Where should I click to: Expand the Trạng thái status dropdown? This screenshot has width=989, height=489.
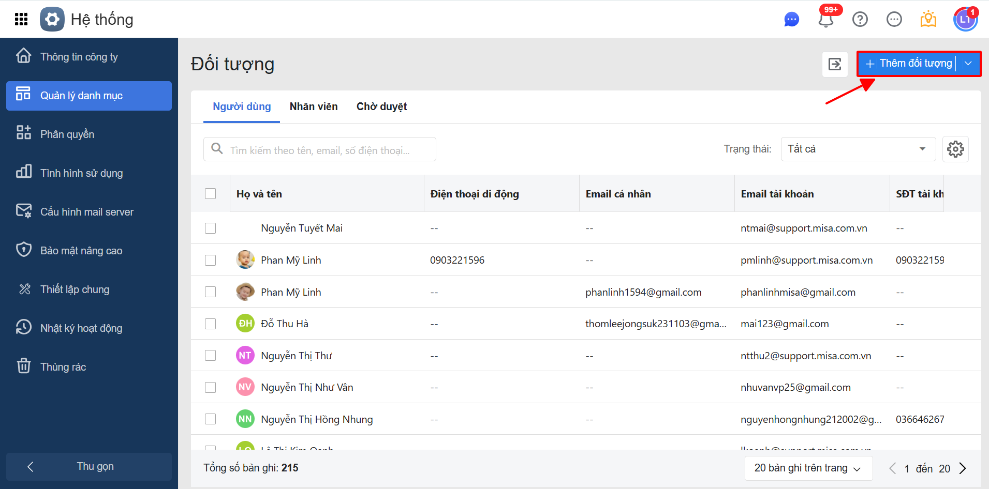click(858, 149)
